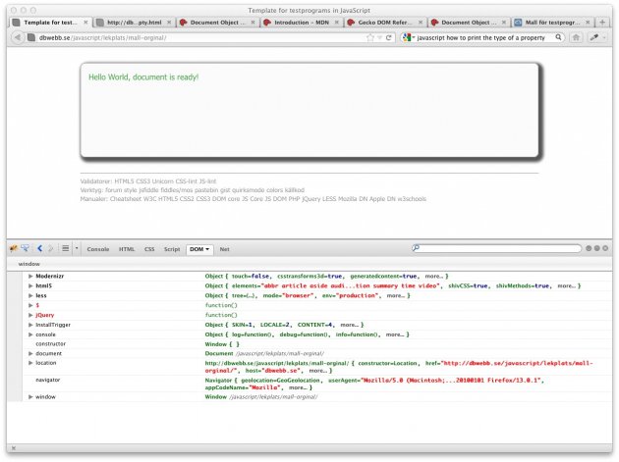
Task: Expand the console object row
Action: click(x=30, y=334)
